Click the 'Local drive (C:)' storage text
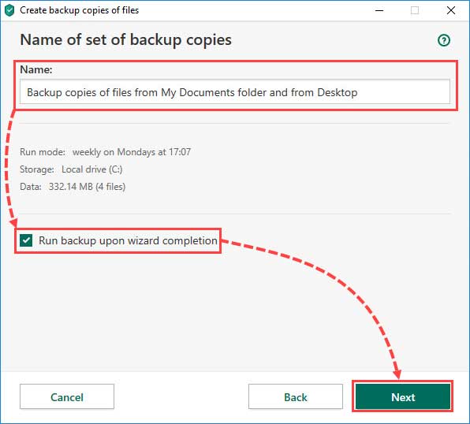Screen dimensions: 470x424 coord(92,169)
